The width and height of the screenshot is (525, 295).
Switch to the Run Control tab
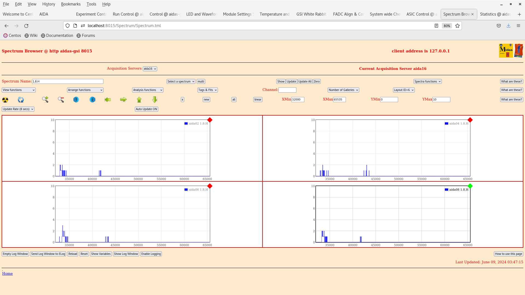[x=128, y=14]
